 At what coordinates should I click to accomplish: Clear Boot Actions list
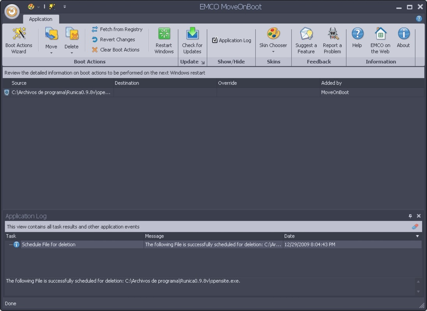[116, 50]
